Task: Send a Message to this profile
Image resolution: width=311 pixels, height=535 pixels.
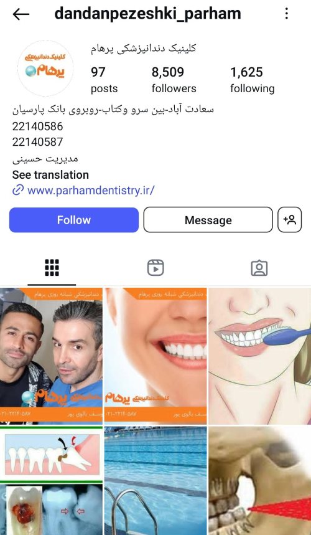Action: coord(208,220)
